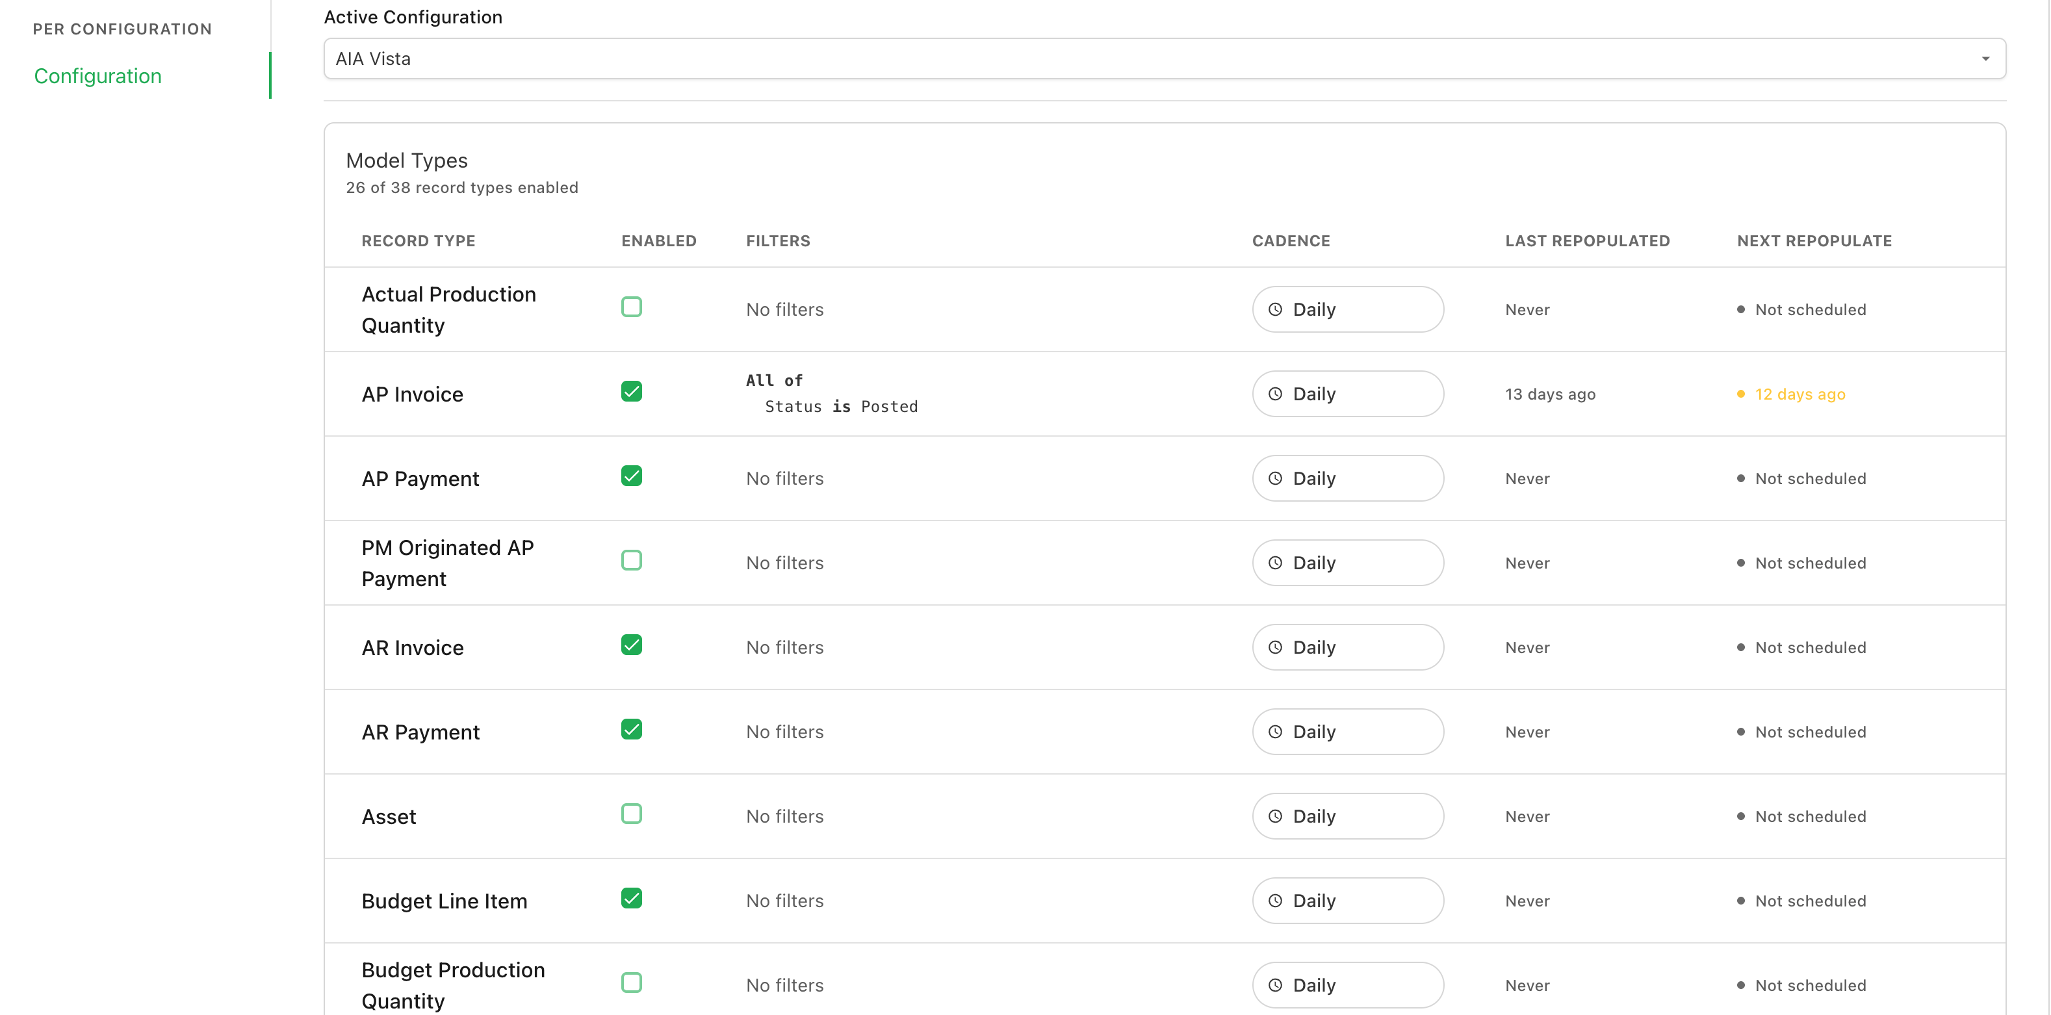The width and height of the screenshot is (2051, 1015).
Task: Click '26 of 38 record types enabled' text
Action: pos(462,187)
